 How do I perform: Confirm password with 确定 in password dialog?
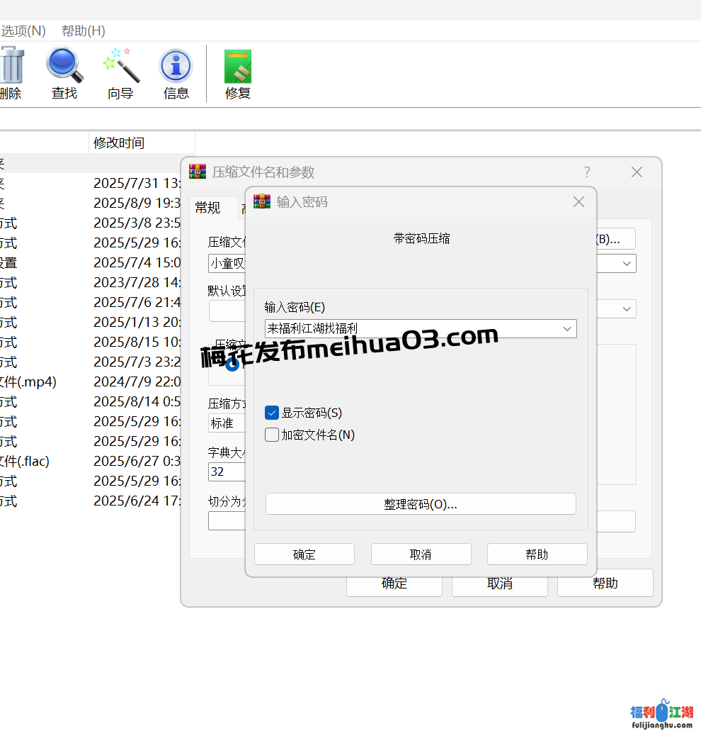[304, 554]
